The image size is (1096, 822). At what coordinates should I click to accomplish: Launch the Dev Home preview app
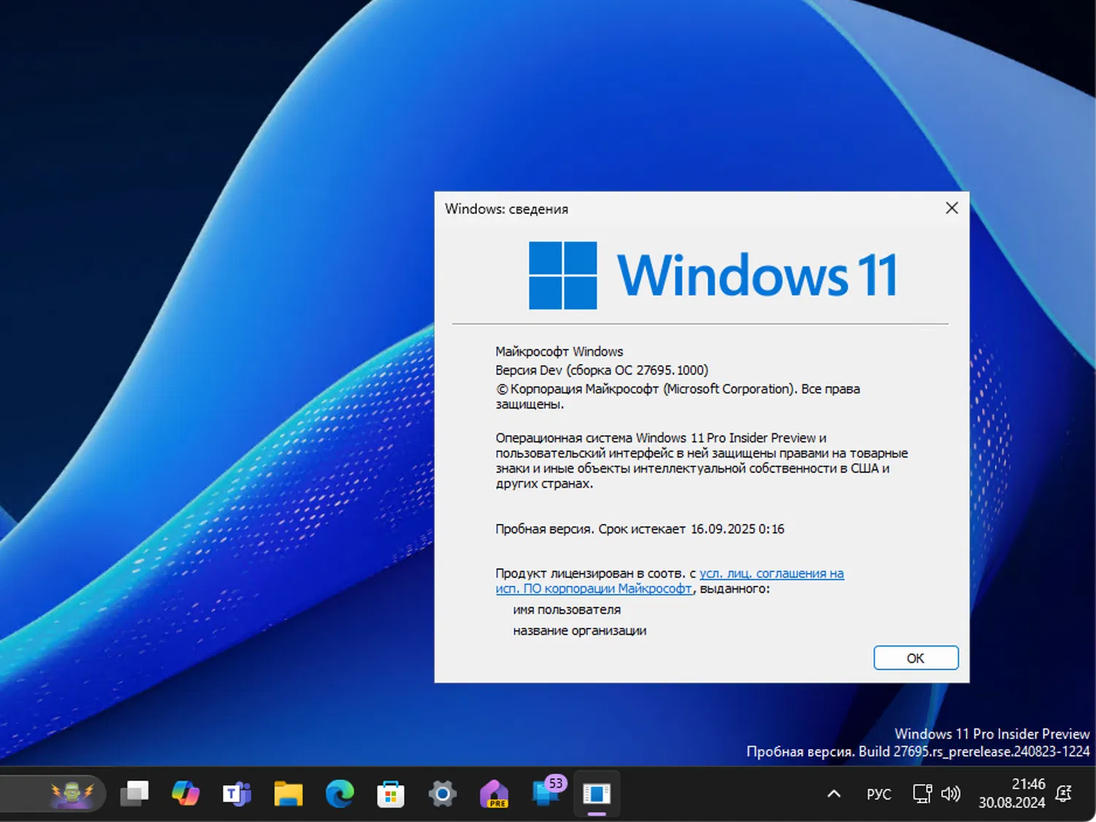coord(493,794)
